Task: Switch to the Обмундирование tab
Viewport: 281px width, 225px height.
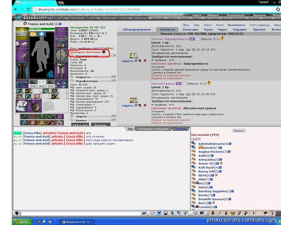Action: (x=137, y=30)
